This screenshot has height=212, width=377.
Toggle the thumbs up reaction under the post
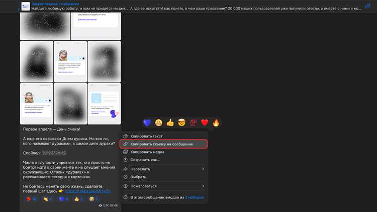tap(78, 199)
